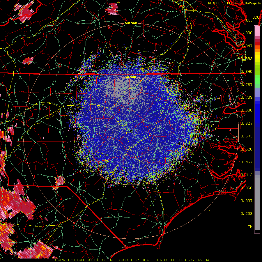
Task: Click the 0.733 scale value
Action: [247, 97]
